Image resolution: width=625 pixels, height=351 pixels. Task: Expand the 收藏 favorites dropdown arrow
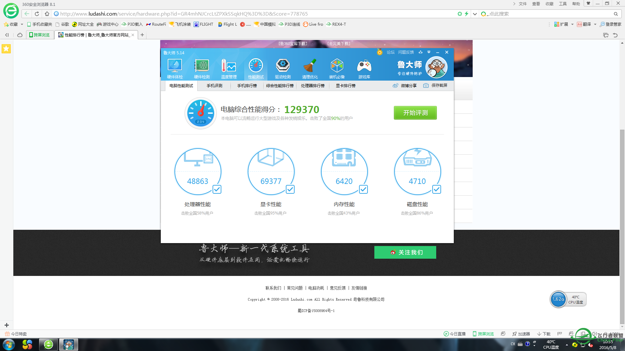tap(22, 24)
